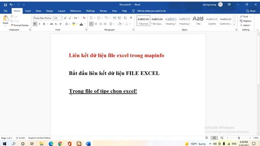Open the File tab
This screenshot has height=146, width=260.
(x=5, y=11)
